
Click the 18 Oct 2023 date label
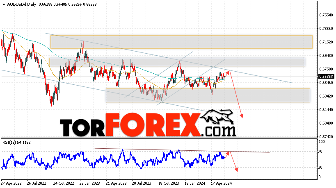pos(169,183)
